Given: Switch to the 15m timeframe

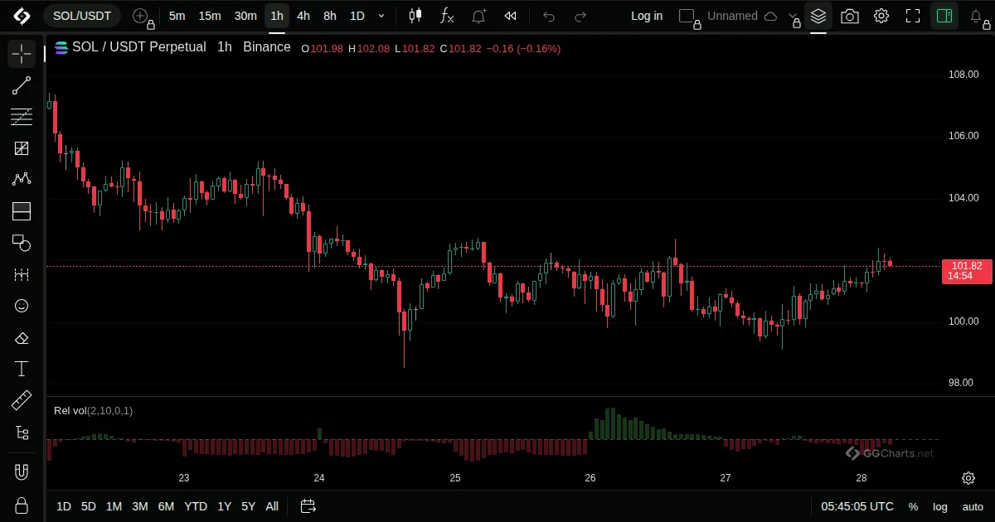Looking at the screenshot, I should click(210, 16).
